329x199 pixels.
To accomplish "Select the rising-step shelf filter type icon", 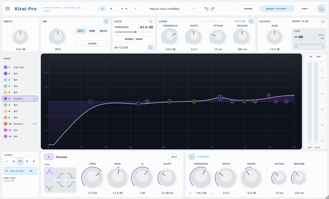I will tap(60, 173).
